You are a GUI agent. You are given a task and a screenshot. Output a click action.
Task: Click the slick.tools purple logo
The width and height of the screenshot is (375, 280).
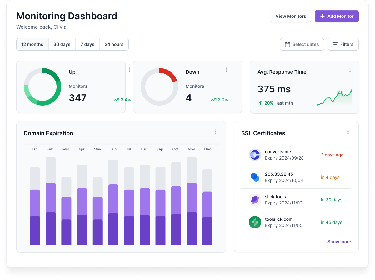click(255, 200)
